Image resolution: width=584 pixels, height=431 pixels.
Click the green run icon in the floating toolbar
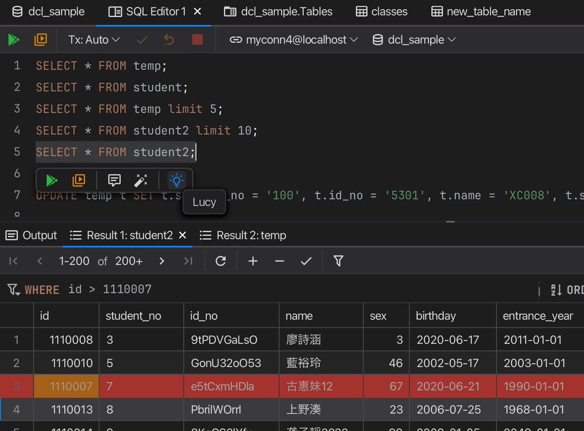[51, 181]
